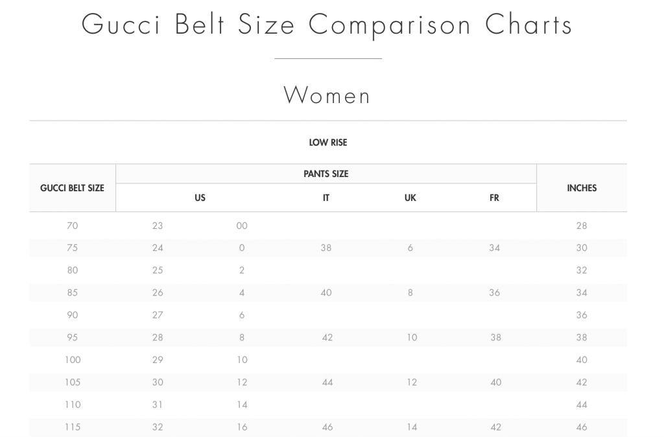Click belt size 100 cell
The width and height of the screenshot is (664, 437).
[73, 360]
